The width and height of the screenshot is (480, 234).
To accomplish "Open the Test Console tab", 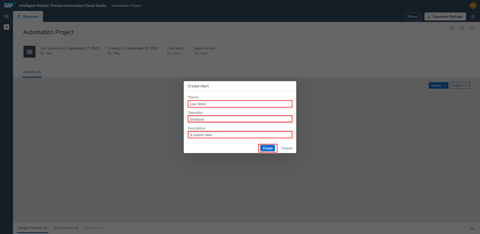I will point(66,228).
